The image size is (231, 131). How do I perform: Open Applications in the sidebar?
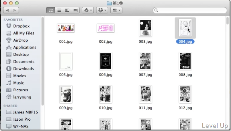pyautogui.click(x=21, y=47)
